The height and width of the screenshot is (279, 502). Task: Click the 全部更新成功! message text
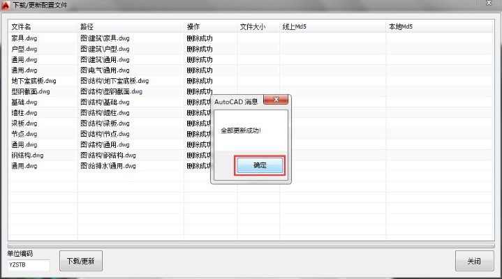click(x=241, y=130)
